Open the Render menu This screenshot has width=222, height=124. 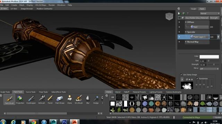click(x=52, y=5)
